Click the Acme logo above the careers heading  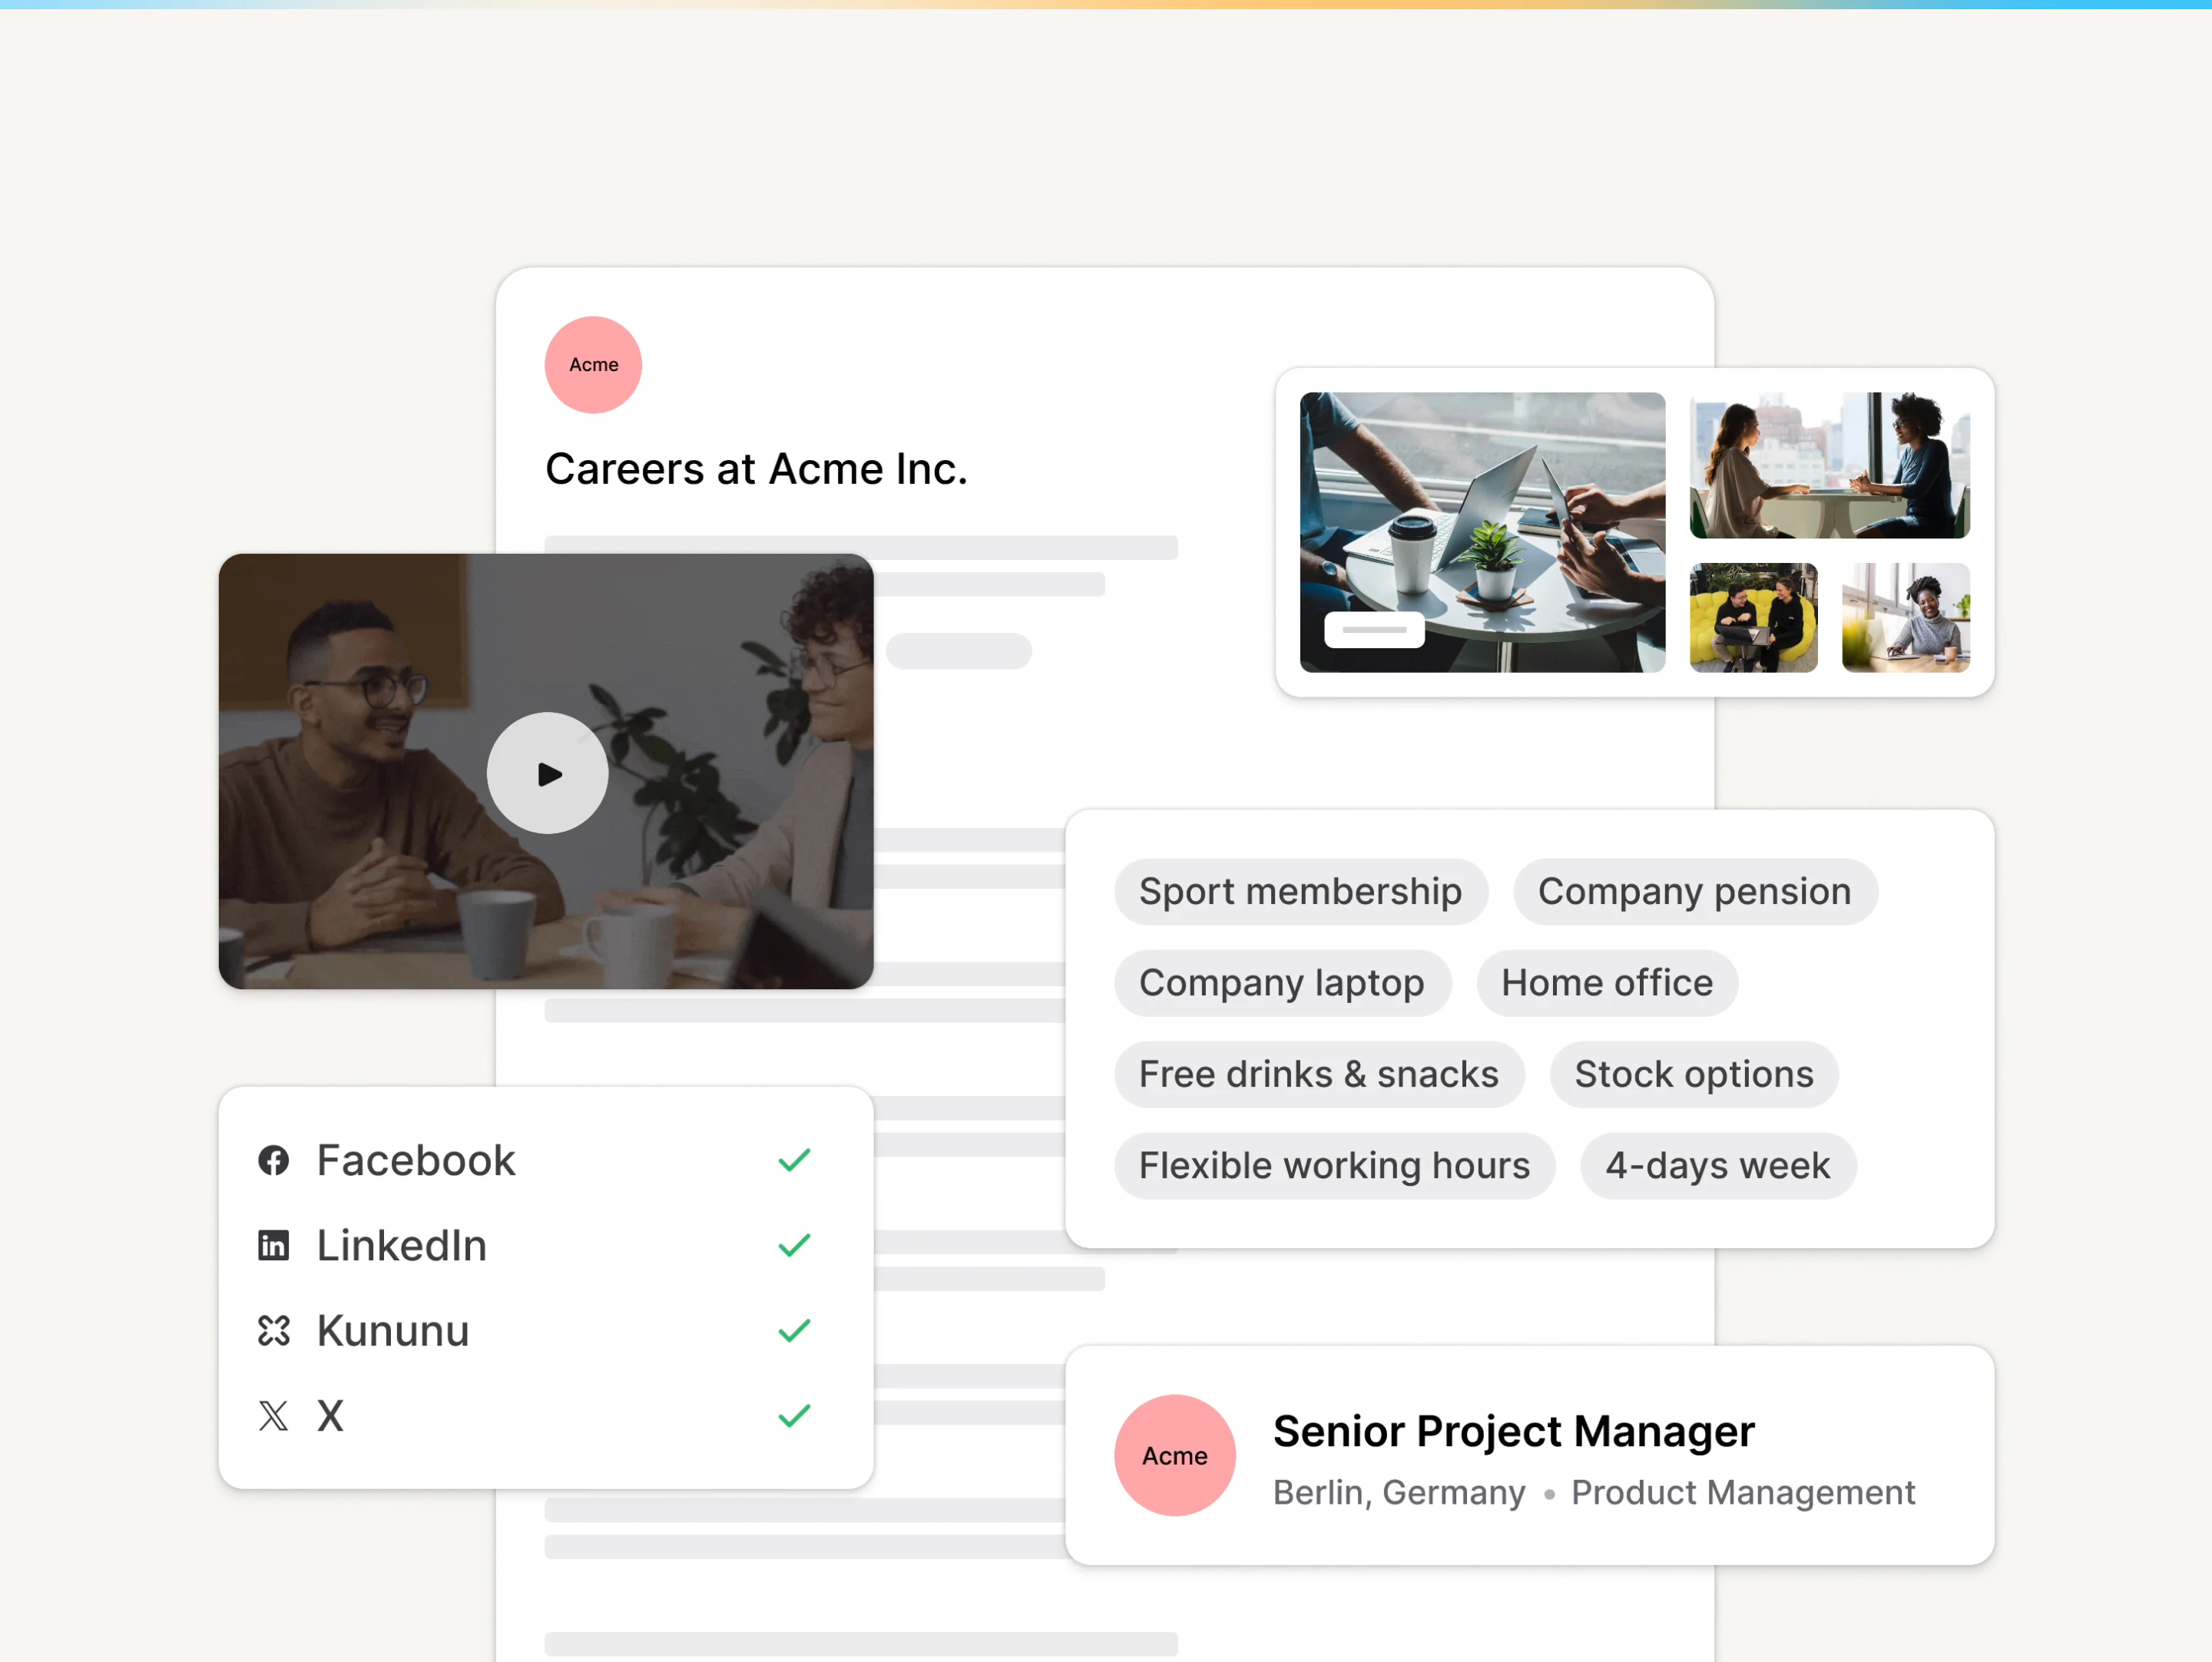point(593,365)
